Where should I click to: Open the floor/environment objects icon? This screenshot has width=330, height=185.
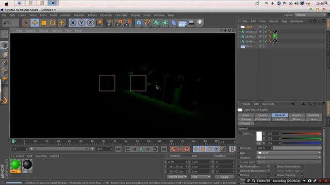pos(183,23)
